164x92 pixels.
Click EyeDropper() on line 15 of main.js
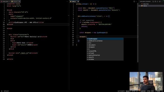click(102, 33)
